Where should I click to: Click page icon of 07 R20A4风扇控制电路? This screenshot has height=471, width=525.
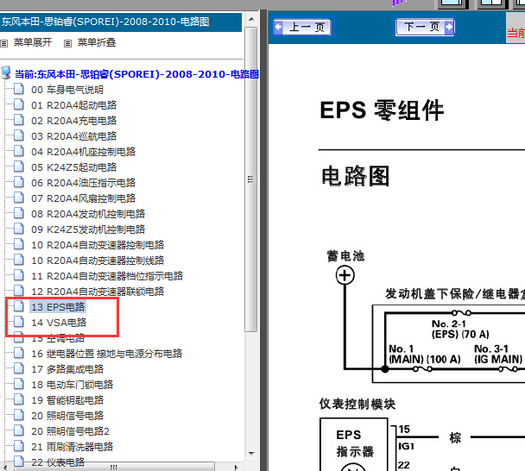[x=19, y=198]
